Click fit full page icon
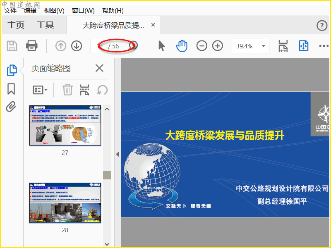Screen dimensions: 331x248 [304, 46]
